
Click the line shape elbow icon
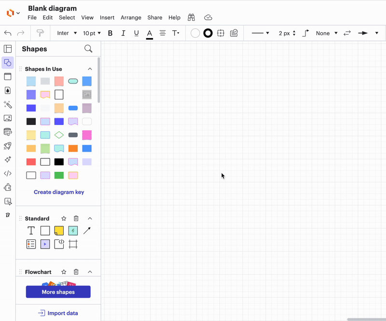tap(305, 33)
